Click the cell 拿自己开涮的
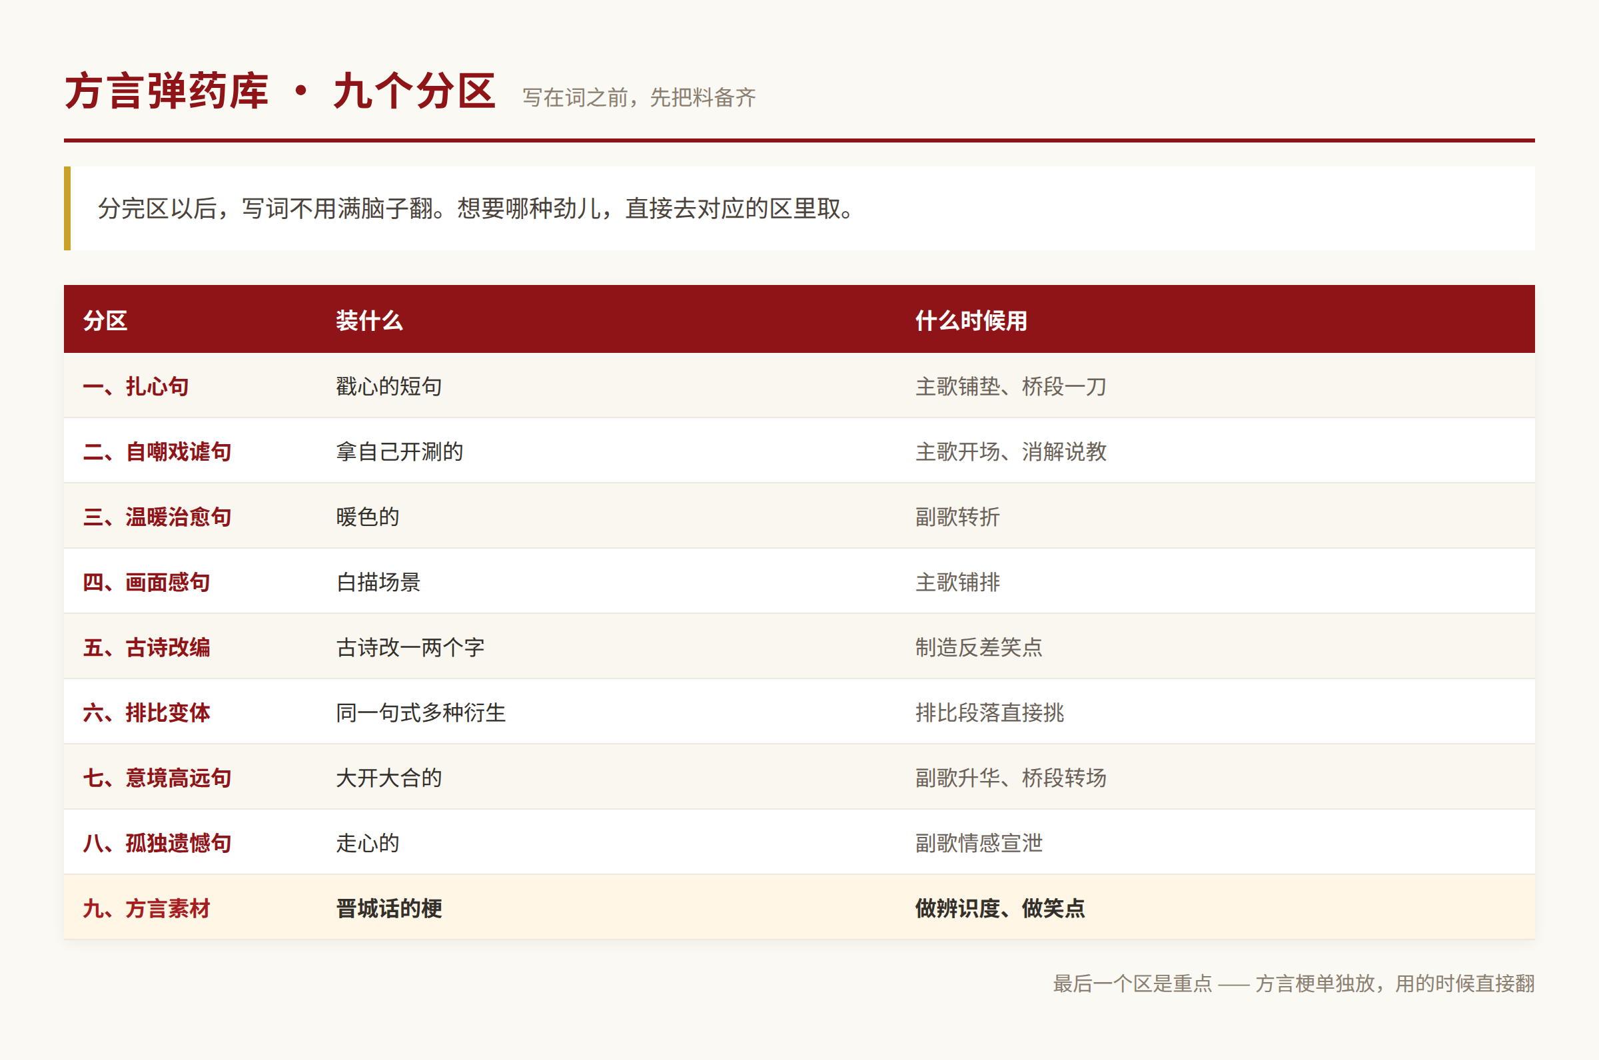 tap(400, 451)
